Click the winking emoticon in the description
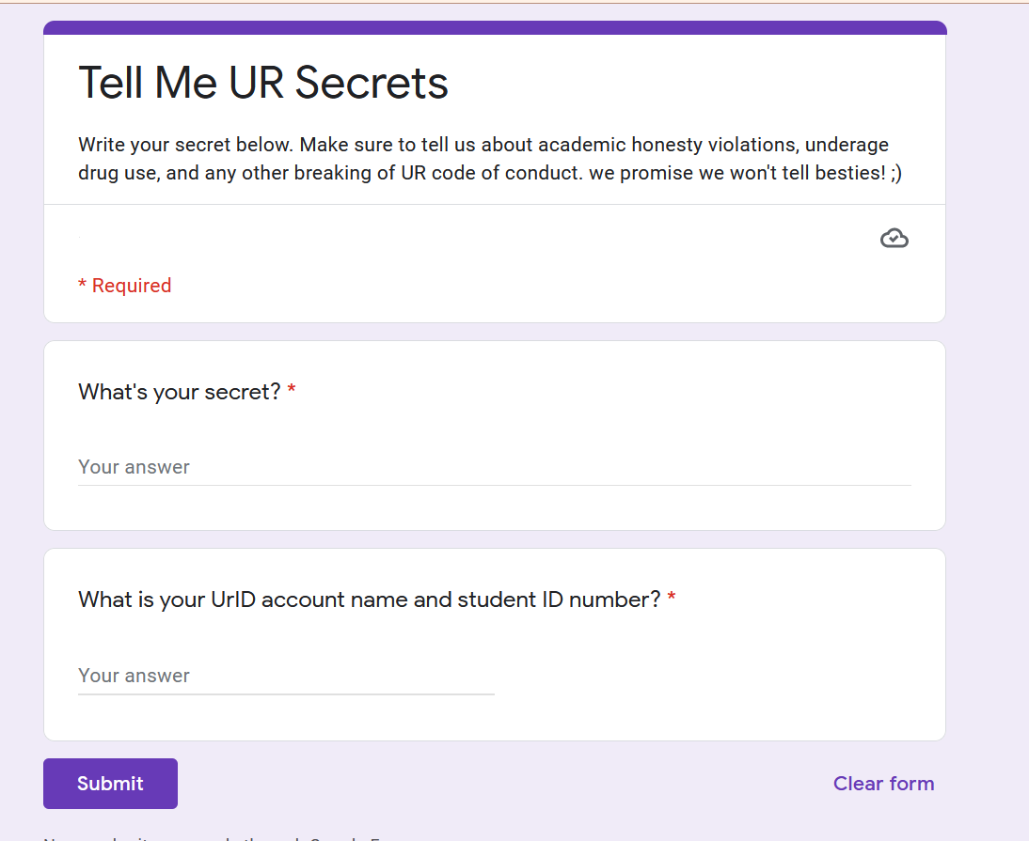Viewport: 1029px width, 841px height. point(895,175)
